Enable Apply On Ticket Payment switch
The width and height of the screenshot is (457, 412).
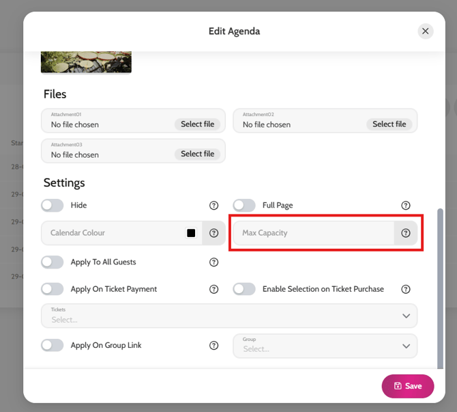click(52, 289)
